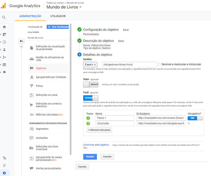211x176 pixels.
Task: Click the Destino URL input field
Action: (129, 64)
